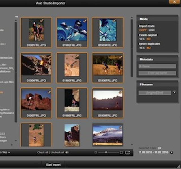The width and height of the screenshot is (181, 169).
Task: Select the sandy hillside rider thumbnail in bottom row
Action: (36, 135)
